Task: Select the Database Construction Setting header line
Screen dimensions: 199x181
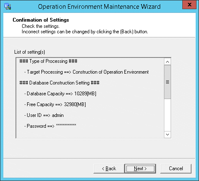Action: 59,83
